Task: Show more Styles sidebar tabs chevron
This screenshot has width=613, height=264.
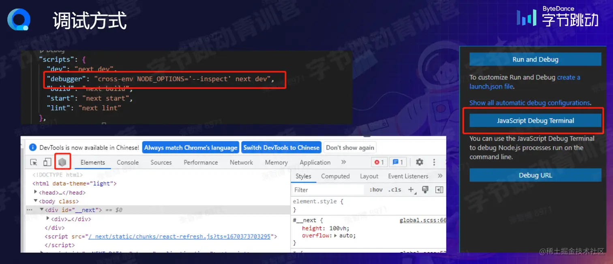Action: (440, 176)
